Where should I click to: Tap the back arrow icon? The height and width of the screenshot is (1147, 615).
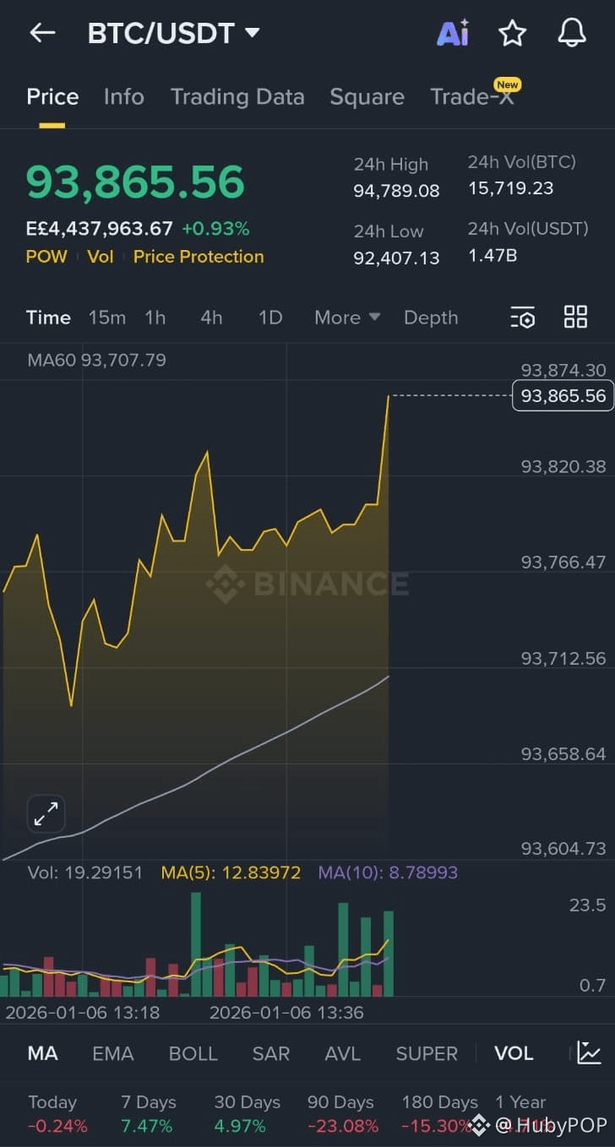(41, 34)
